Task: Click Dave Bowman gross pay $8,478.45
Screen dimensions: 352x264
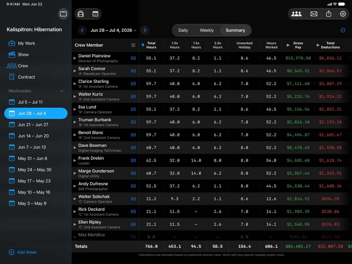Action: tap(298, 148)
